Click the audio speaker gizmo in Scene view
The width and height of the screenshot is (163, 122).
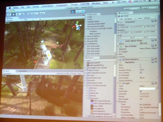[43, 42]
